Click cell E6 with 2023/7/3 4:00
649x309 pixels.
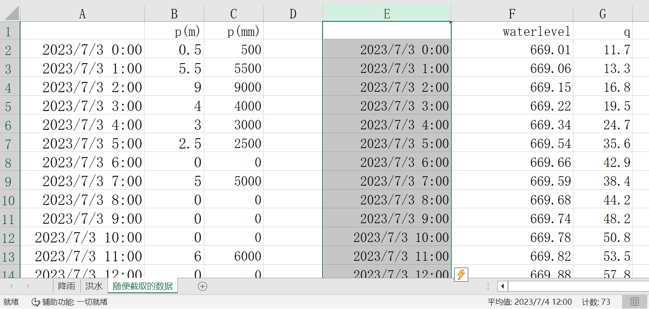[x=387, y=125]
